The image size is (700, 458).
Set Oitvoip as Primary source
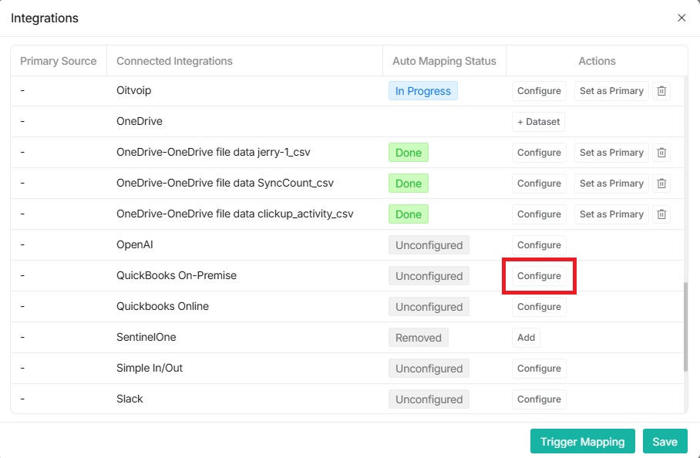[x=611, y=91]
